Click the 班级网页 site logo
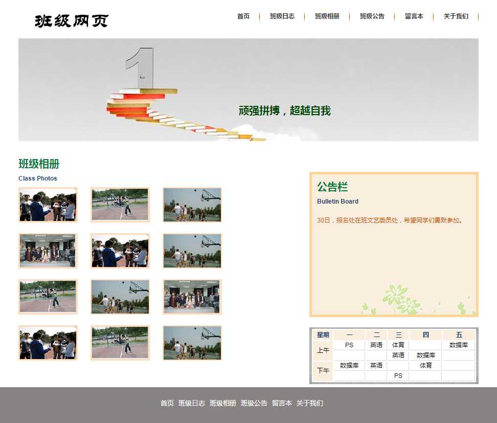The image size is (497, 423). pos(72,21)
